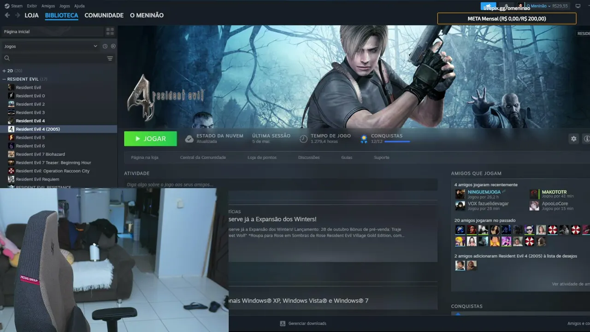The image size is (590, 332).
Task: Open game info icon beside gear
Action: click(586, 138)
